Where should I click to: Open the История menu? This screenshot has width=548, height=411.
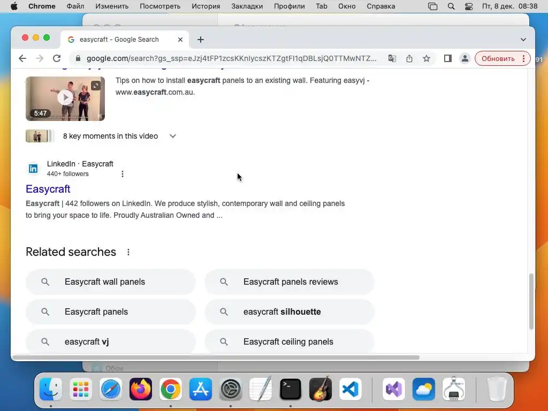[206, 6]
